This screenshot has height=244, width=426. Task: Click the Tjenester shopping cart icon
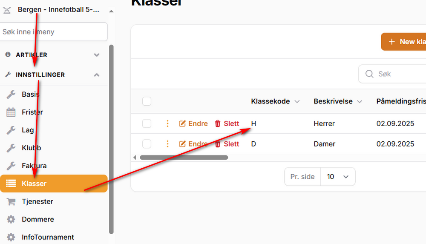(11, 202)
